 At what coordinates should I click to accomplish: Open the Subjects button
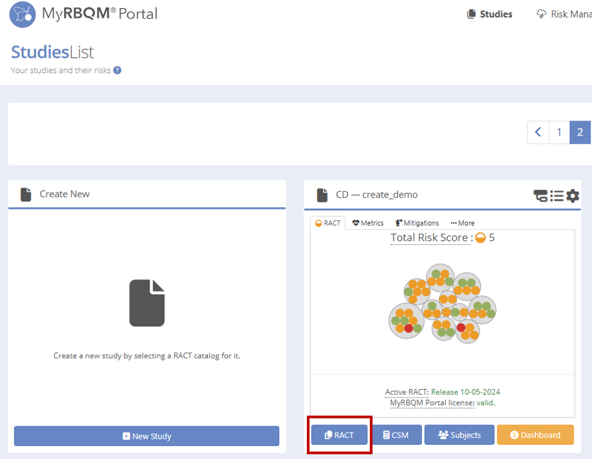[459, 435]
